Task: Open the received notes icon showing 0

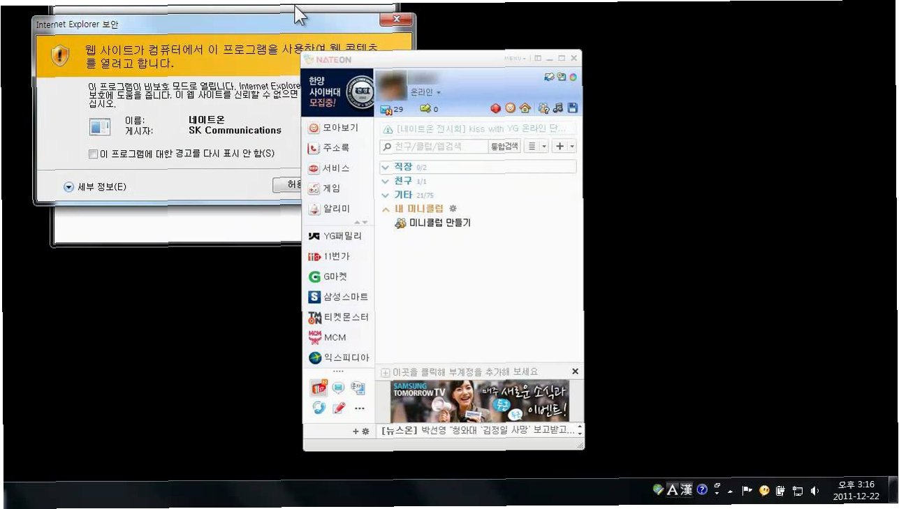Action: point(429,109)
